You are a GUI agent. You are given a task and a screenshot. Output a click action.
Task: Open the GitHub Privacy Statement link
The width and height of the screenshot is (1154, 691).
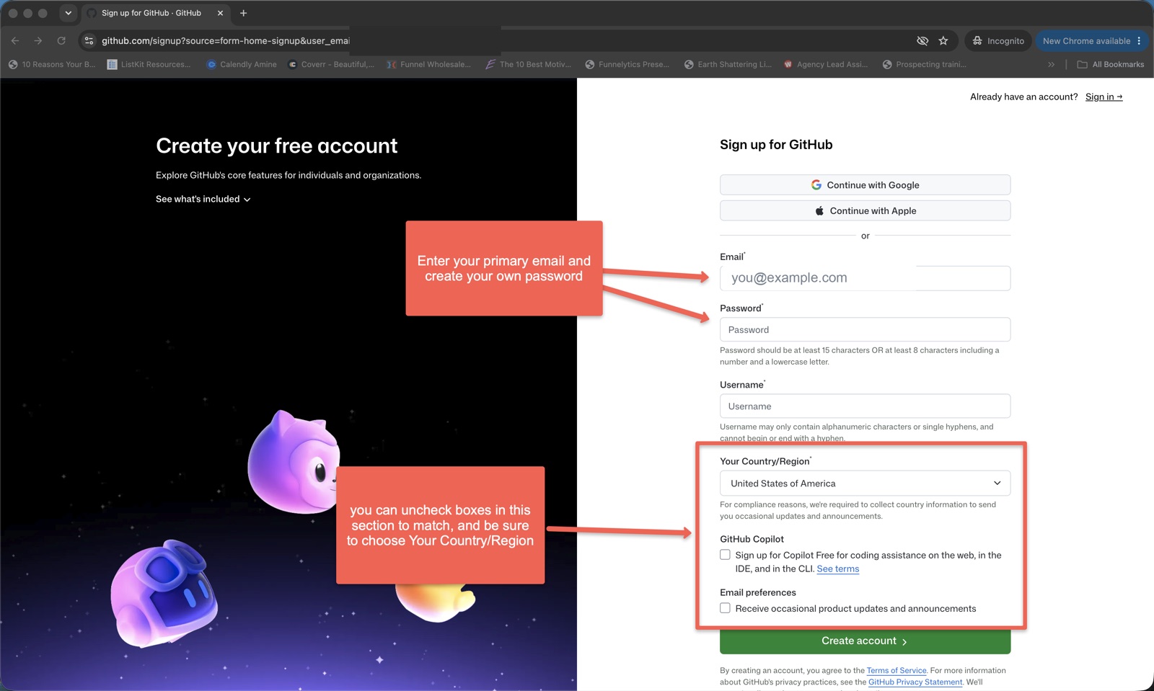tap(915, 682)
